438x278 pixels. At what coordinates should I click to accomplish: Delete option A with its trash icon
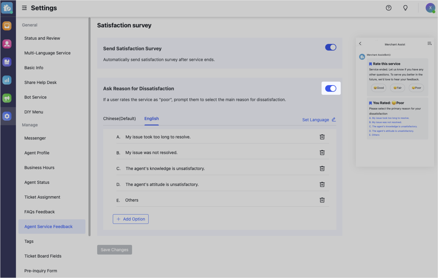[322, 137]
